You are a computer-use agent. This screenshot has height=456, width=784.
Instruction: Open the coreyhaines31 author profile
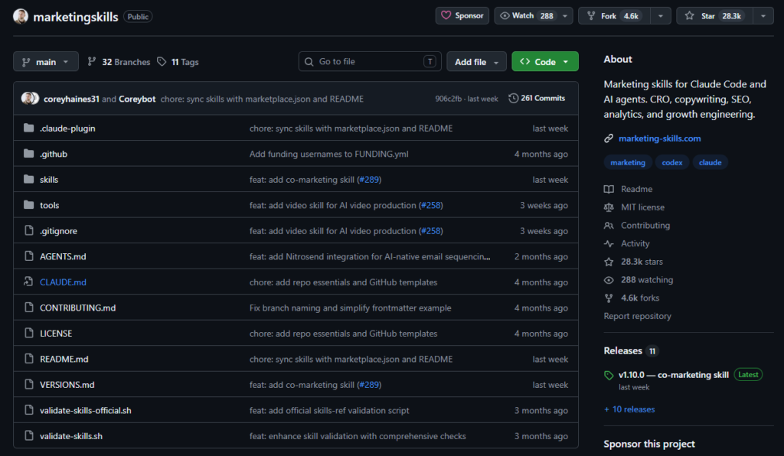(x=71, y=99)
